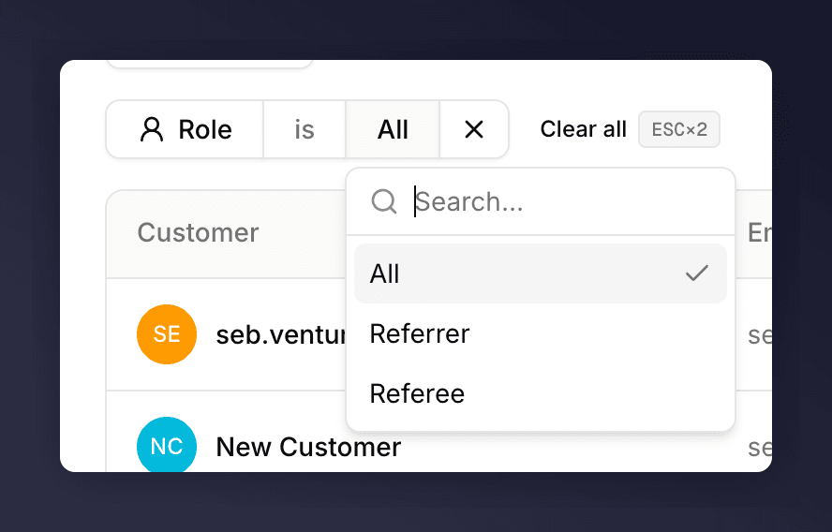Click the orange SE avatar
The image size is (832, 532).
167,334
